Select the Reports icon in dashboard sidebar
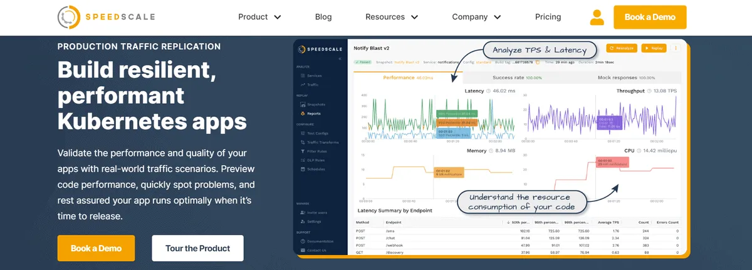Screen dimensions: 752x270 coord(303,114)
